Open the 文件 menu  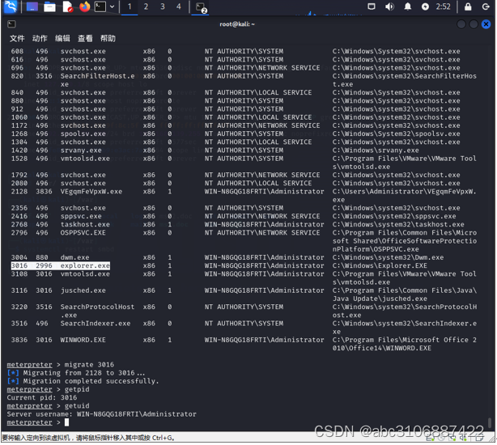17,38
